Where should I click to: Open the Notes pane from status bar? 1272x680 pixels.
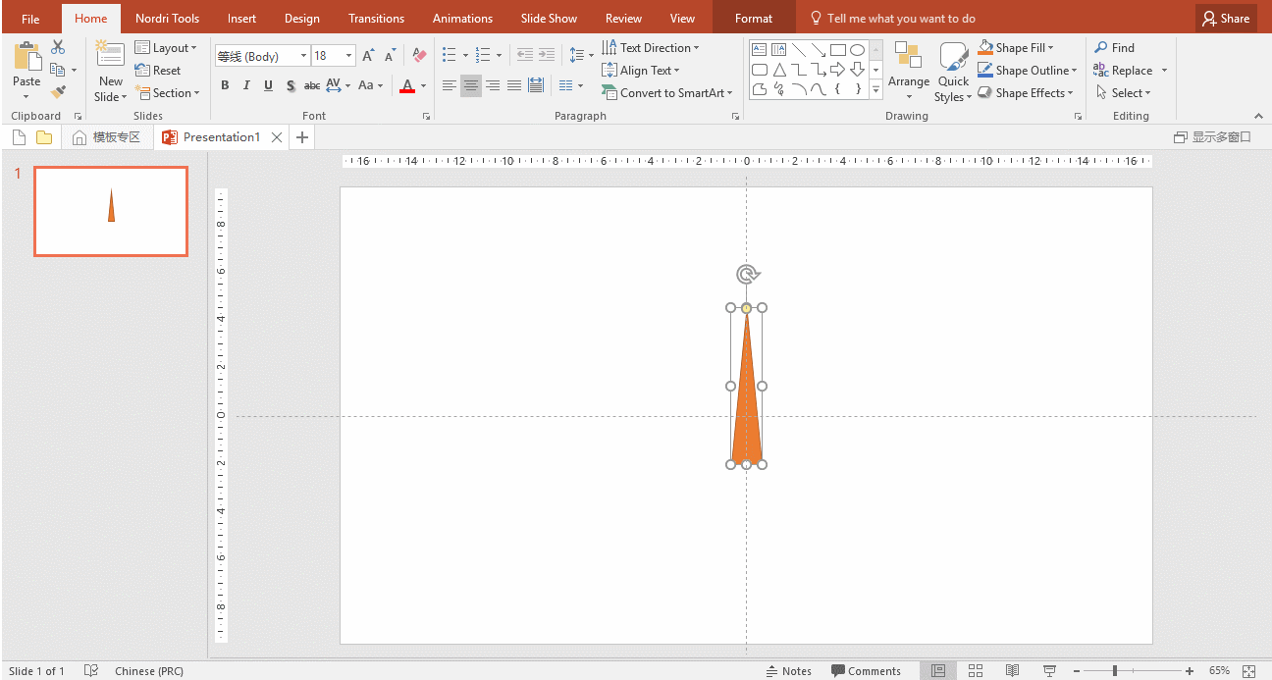click(789, 671)
